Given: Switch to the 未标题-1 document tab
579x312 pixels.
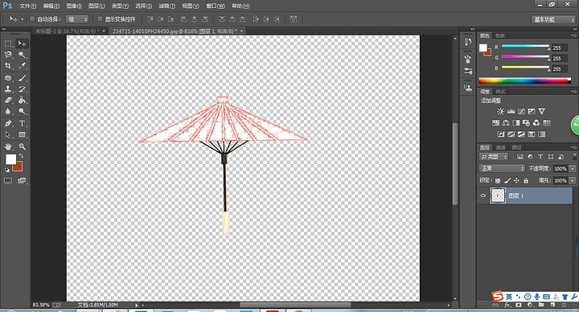Looking at the screenshot, I should (68, 31).
